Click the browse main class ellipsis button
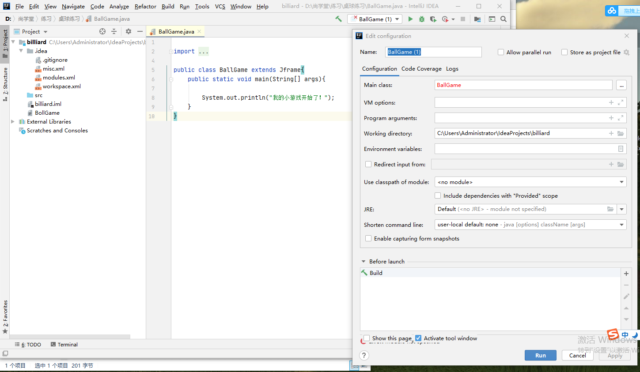The image size is (640, 372). (621, 85)
